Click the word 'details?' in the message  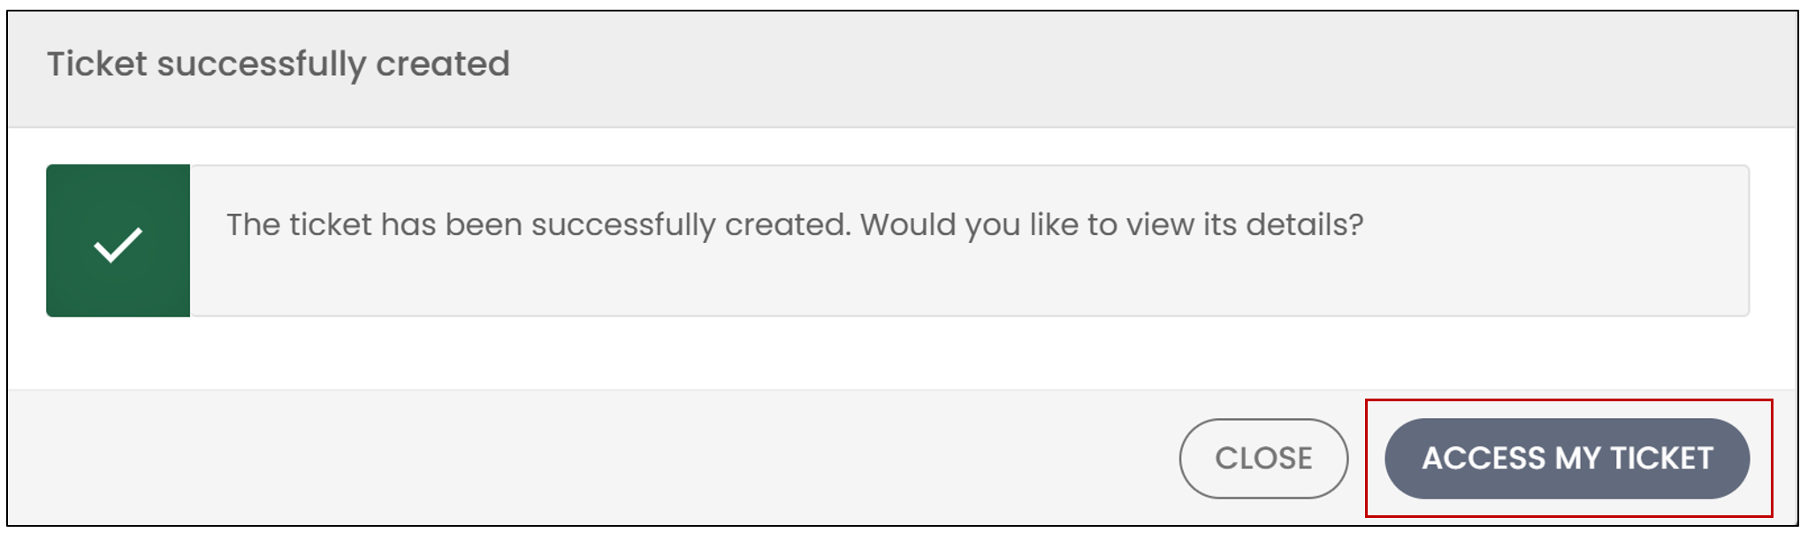click(1304, 224)
